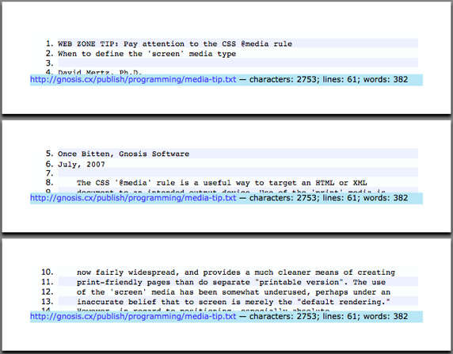
Task: Select line 13 'inaccurate belief' text
Action: click(234, 302)
